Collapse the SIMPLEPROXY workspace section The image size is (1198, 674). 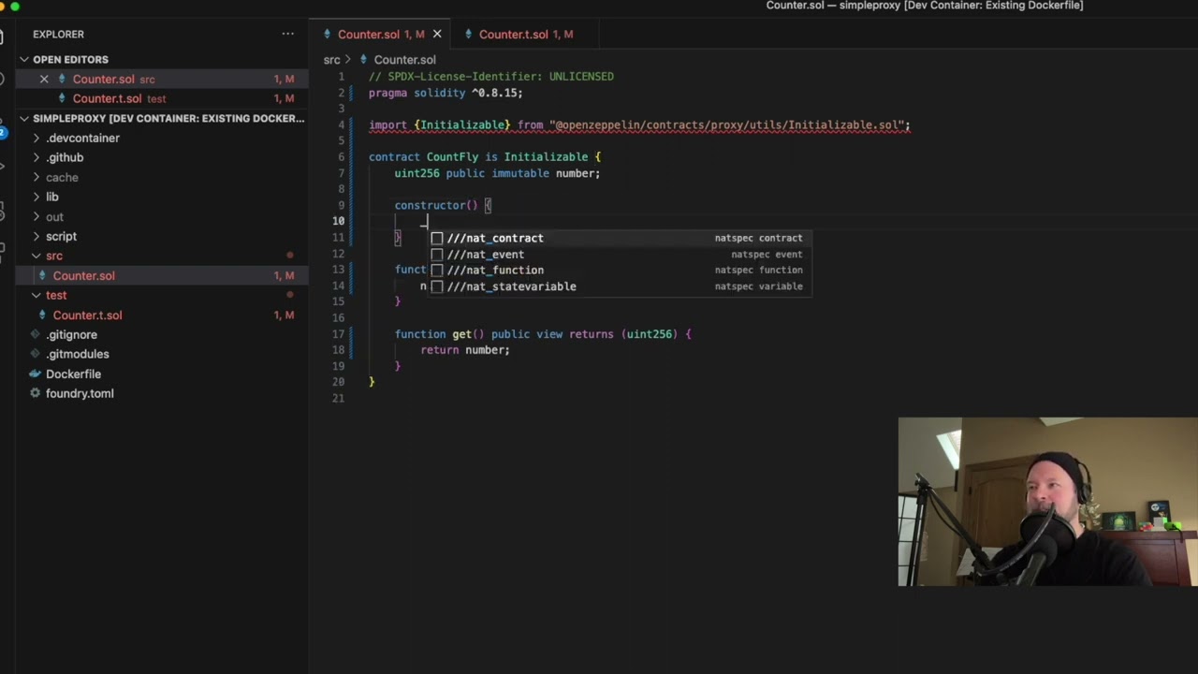(x=23, y=119)
